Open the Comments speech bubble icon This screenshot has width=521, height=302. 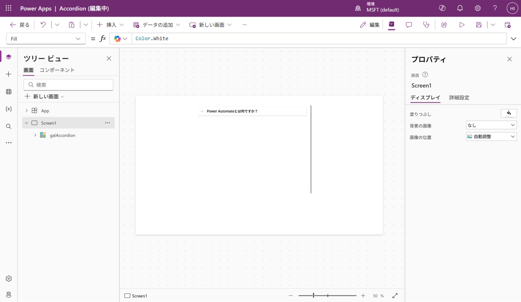coord(409,25)
